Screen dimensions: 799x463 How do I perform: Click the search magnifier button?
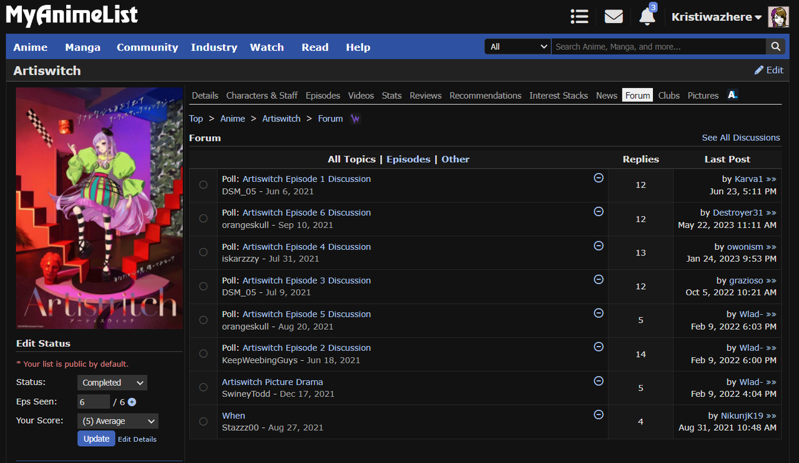[x=775, y=47]
